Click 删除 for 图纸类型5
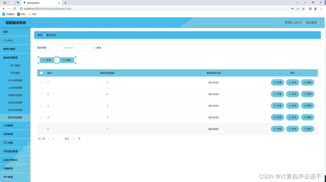The width and height of the screenshot is (326, 182). click(308, 82)
